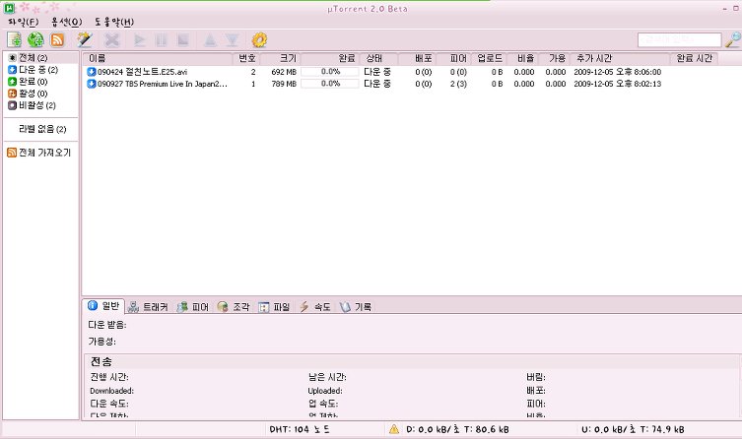Click the Remove torrent X icon

coord(112,39)
